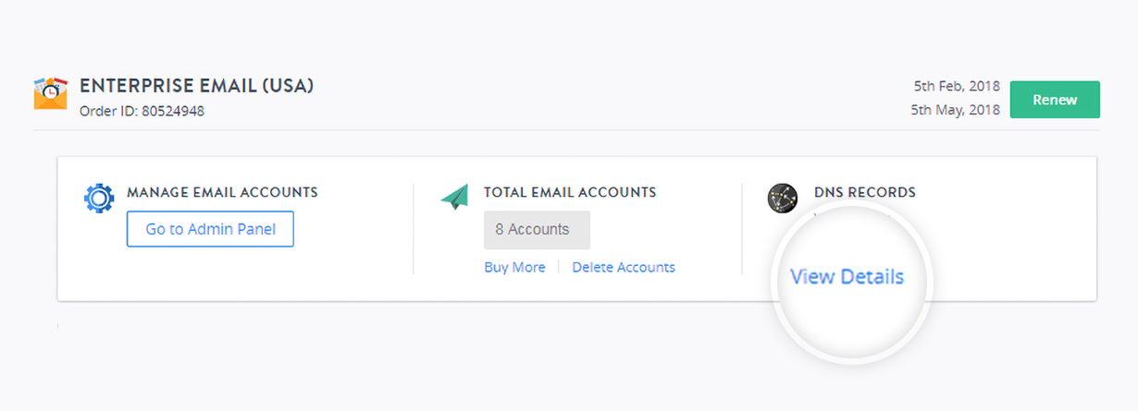1138x411 pixels.
Task: Click the 5th Feb, 2018 date
Action: click(957, 86)
